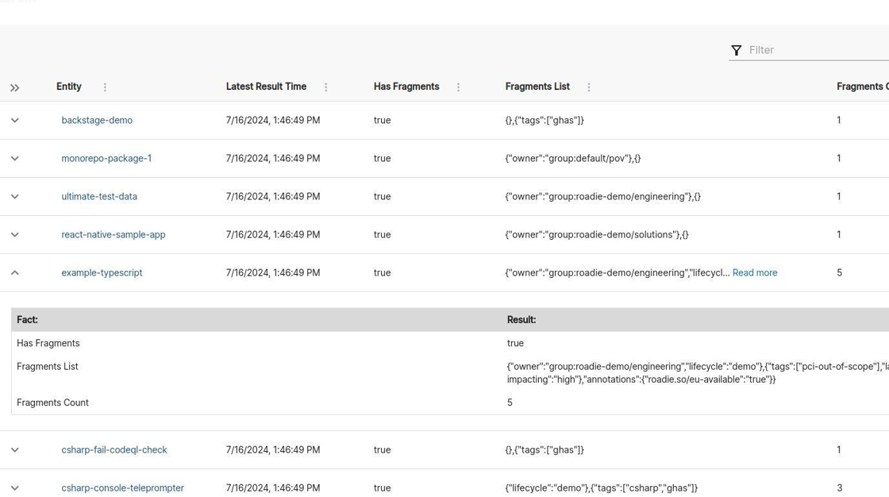Click Read more in example-typescript fragments
889x497 pixels.
click(755, 273)
